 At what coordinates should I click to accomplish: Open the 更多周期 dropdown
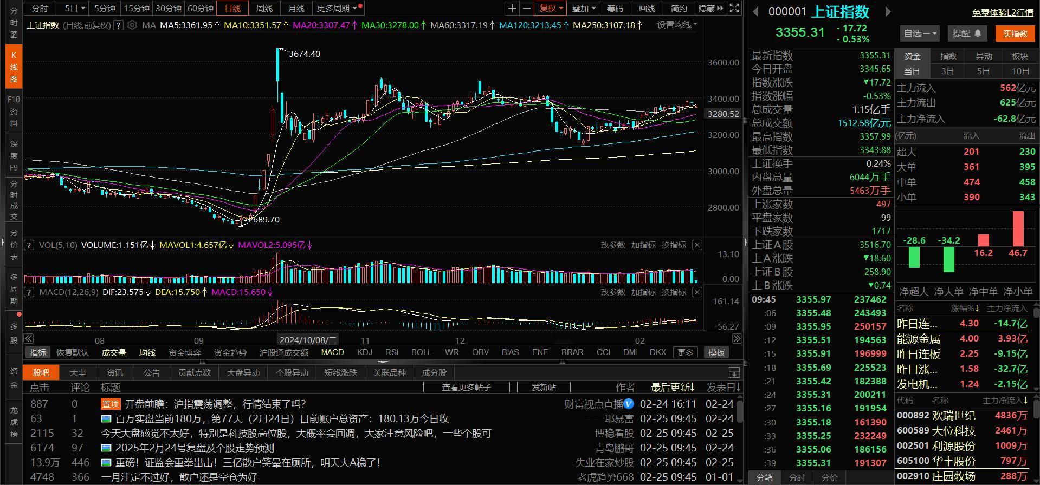(x=337, y=8)
